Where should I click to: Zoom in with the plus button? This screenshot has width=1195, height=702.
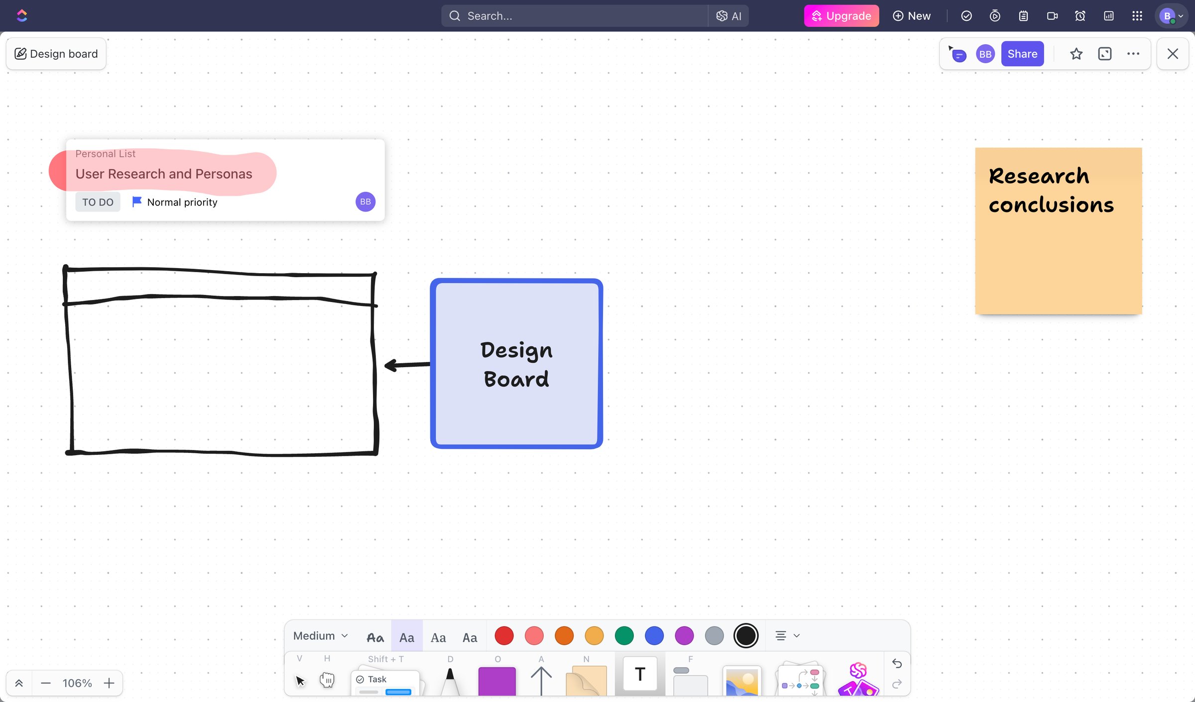pos(109,683)
